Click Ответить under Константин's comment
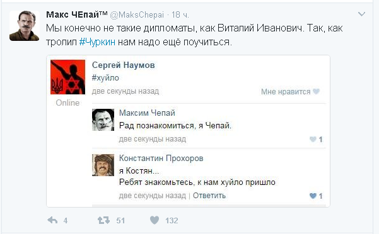 point(209,196)
